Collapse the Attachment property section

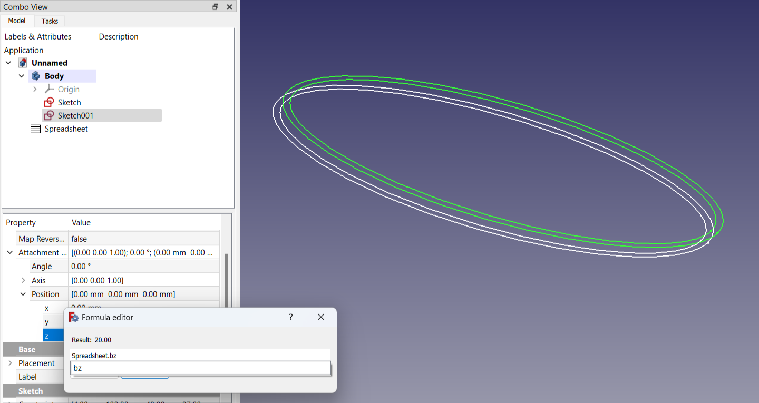click(x=9, y=252)
